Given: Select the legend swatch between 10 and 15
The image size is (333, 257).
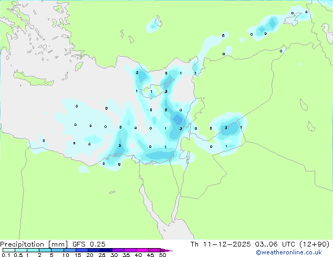Looking at the screenshot, I should 69,250.
